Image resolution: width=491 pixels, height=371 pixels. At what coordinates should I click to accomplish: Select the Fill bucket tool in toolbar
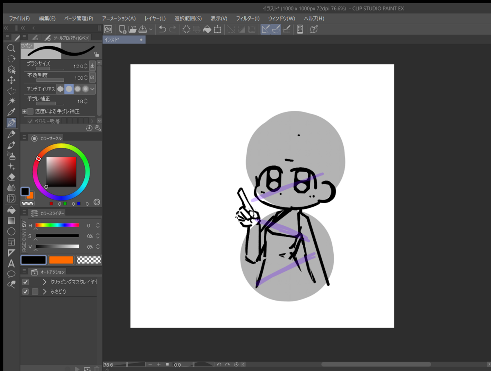tap(11, 210)
